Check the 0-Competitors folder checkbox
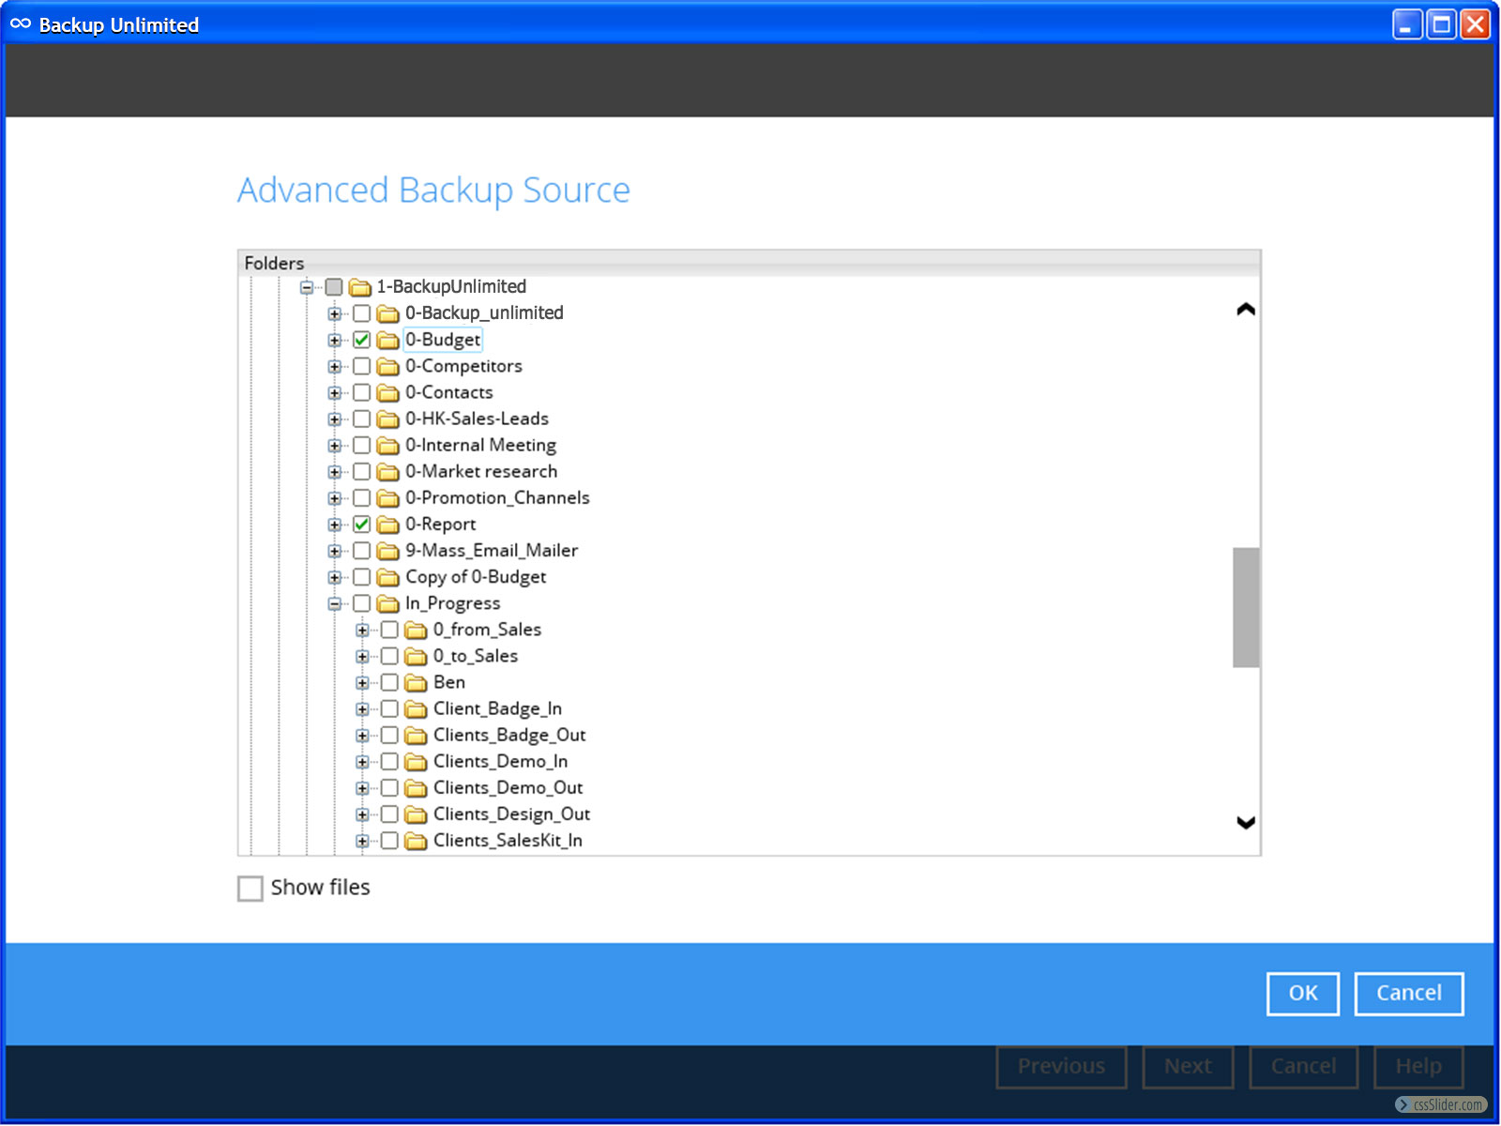The height and width of the screenshot is (1126, 1501). [x=361, y=366]
